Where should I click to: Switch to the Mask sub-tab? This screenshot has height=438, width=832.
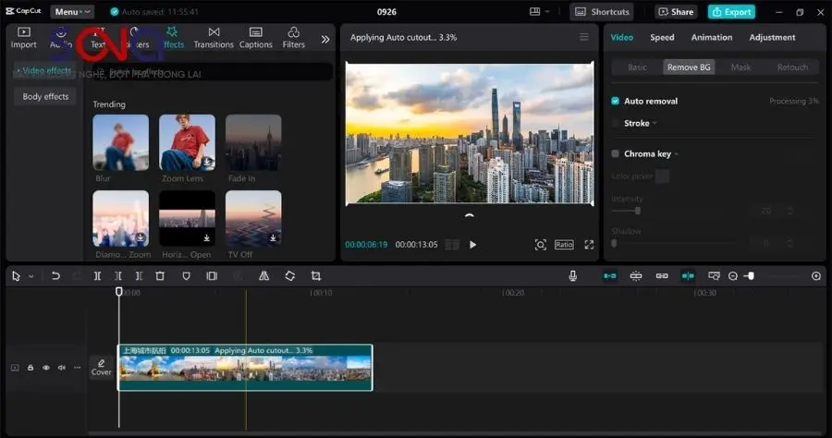click(740, 67)
